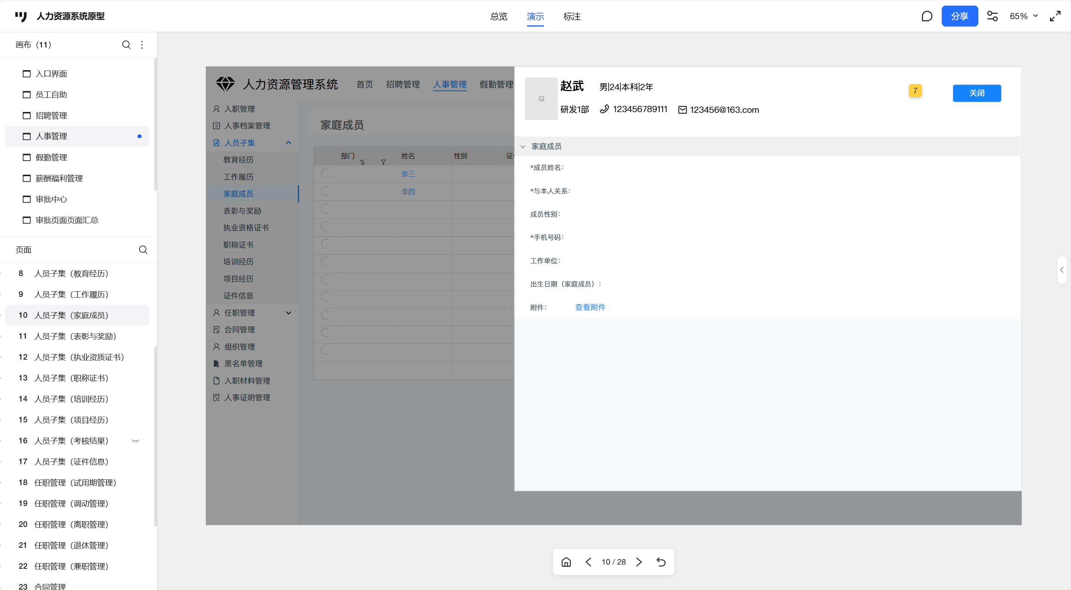The height and width of the screenshot is (590, 1071).
Task: Collapse the 家庭成员 section chevron
Action: [523, 147]
